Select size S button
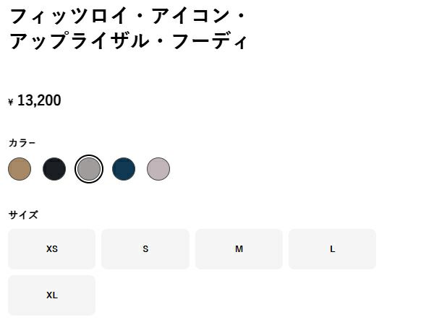This screenshot has width=434, height=325. point(145,249)
